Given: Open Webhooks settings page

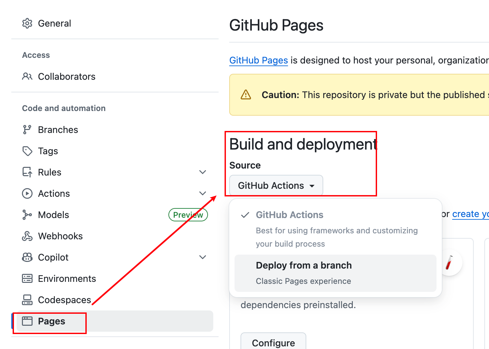Looking at the screenshot, I should (115, 236).
